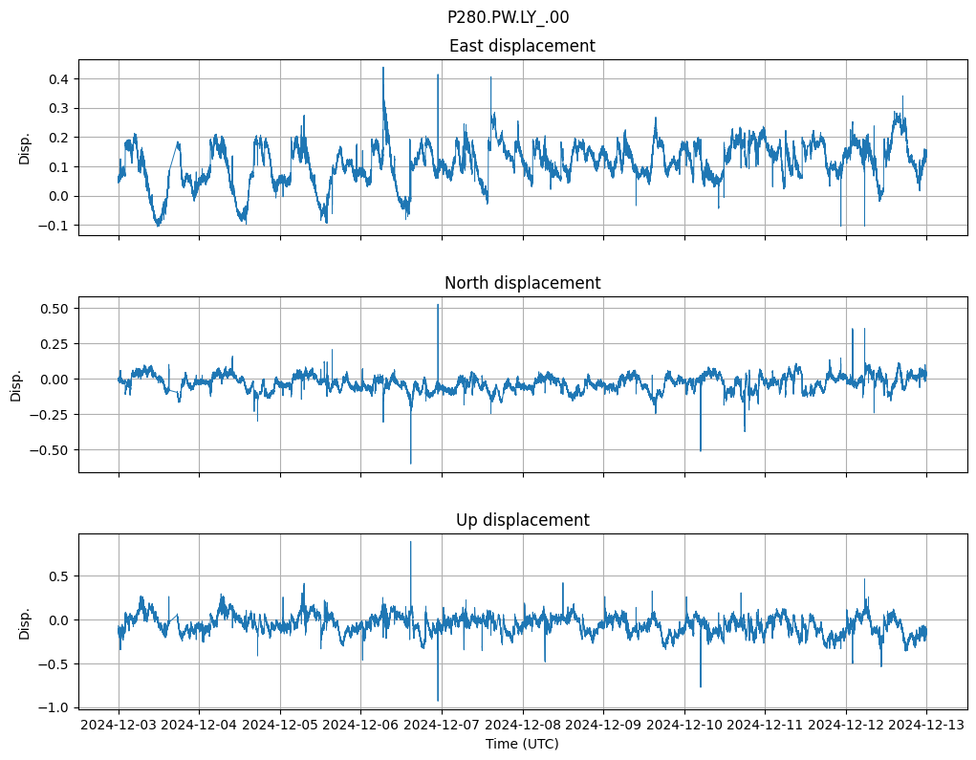
Task: Click the Disp. label of East plot
Action: tap(25, 148)
